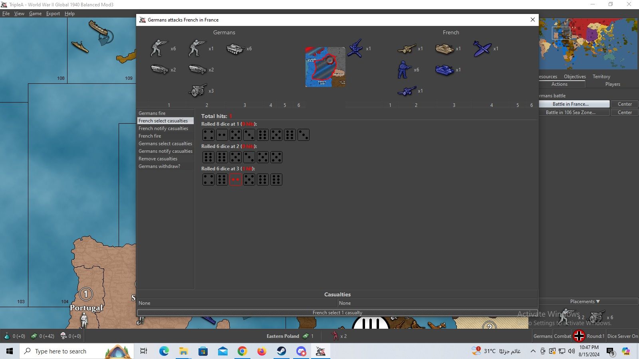This screenshot has height=359, width=639.
Task: Click the French fighter plane x1 icon
Action: click(482, 49)
